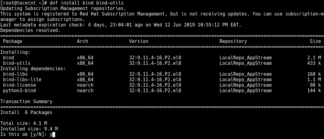Screen dimensions: 324x139
Task: Click the Arch column header
Action: [83, 41]
